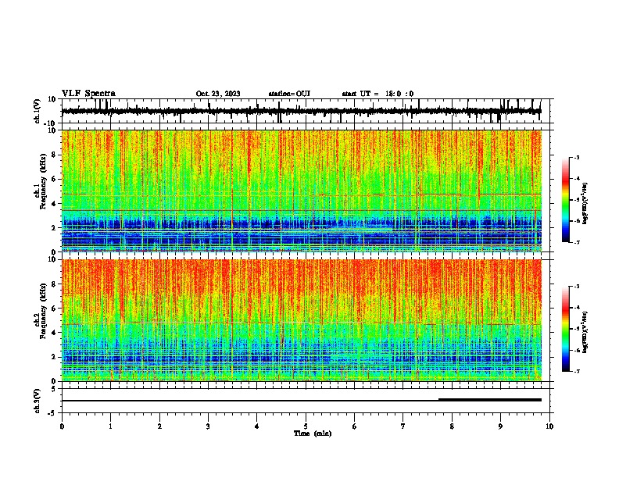Click the time axis tick '1'
This screenshot has height=478, width=619.
pyautogui.click(x=110, y=426)
